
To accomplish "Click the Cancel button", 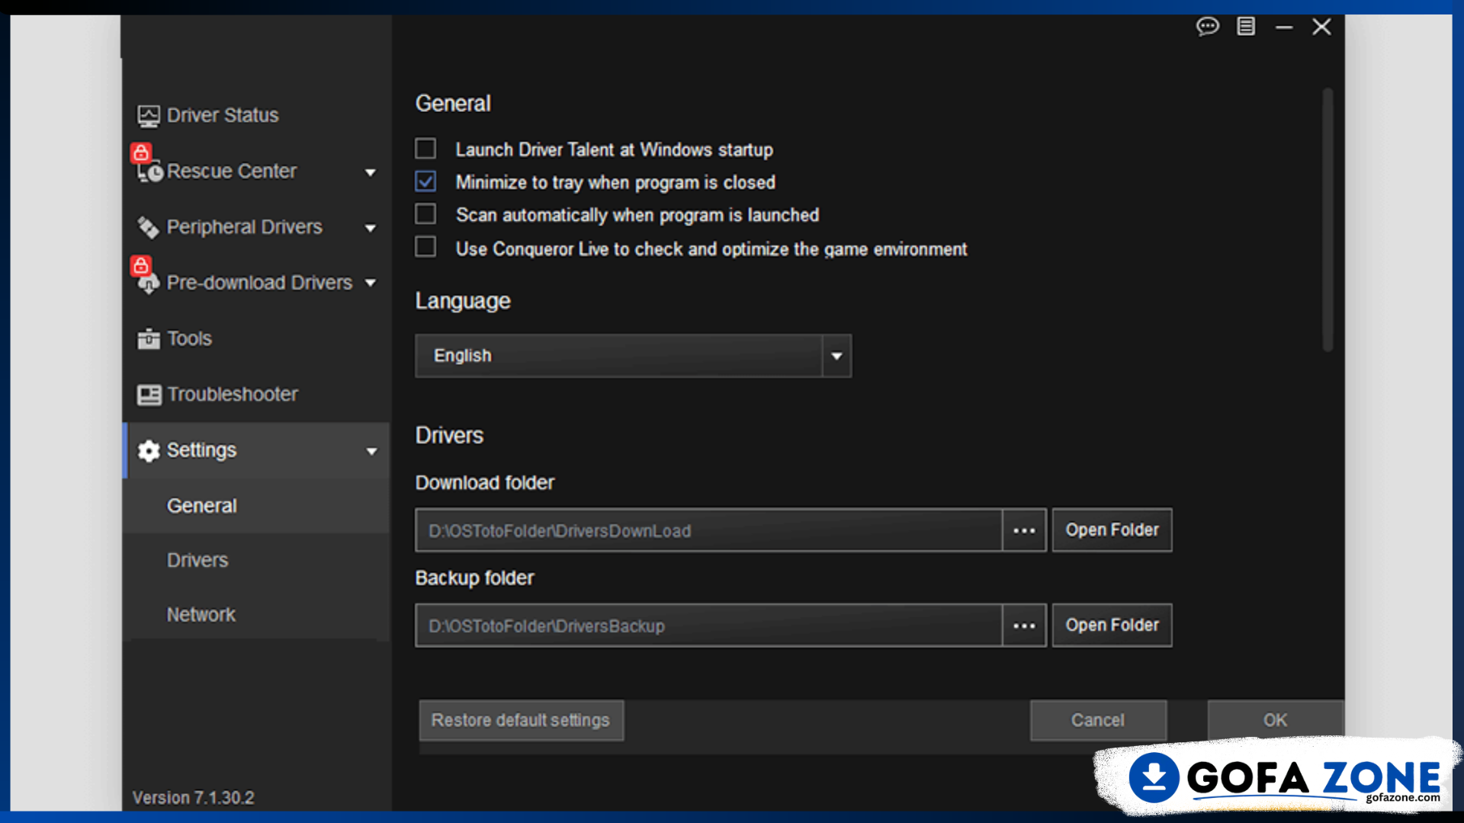I will point(1098,720).
